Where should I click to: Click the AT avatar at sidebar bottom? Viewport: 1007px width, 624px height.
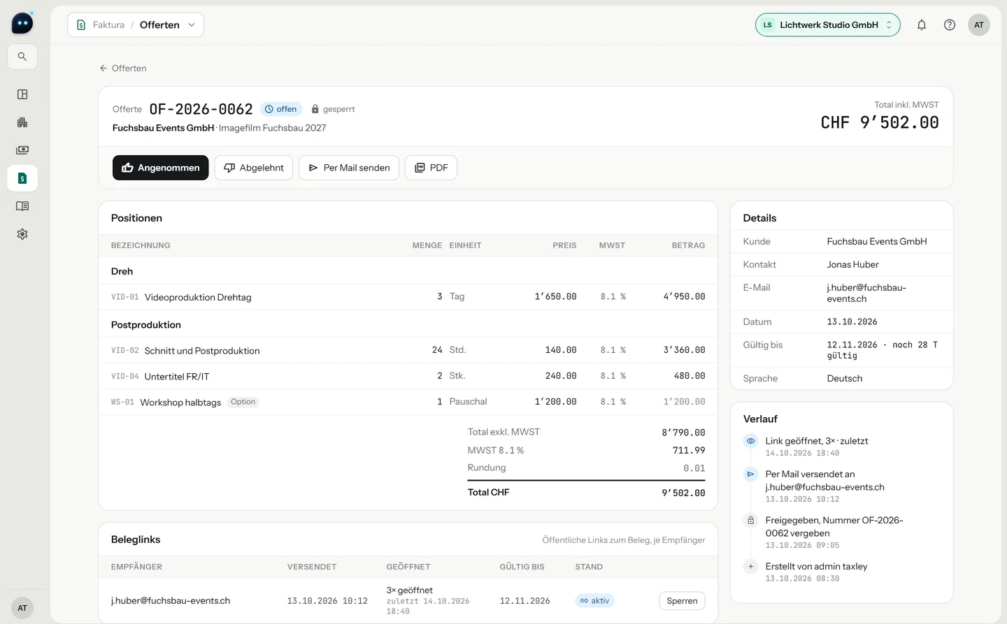tap(22, 608)
